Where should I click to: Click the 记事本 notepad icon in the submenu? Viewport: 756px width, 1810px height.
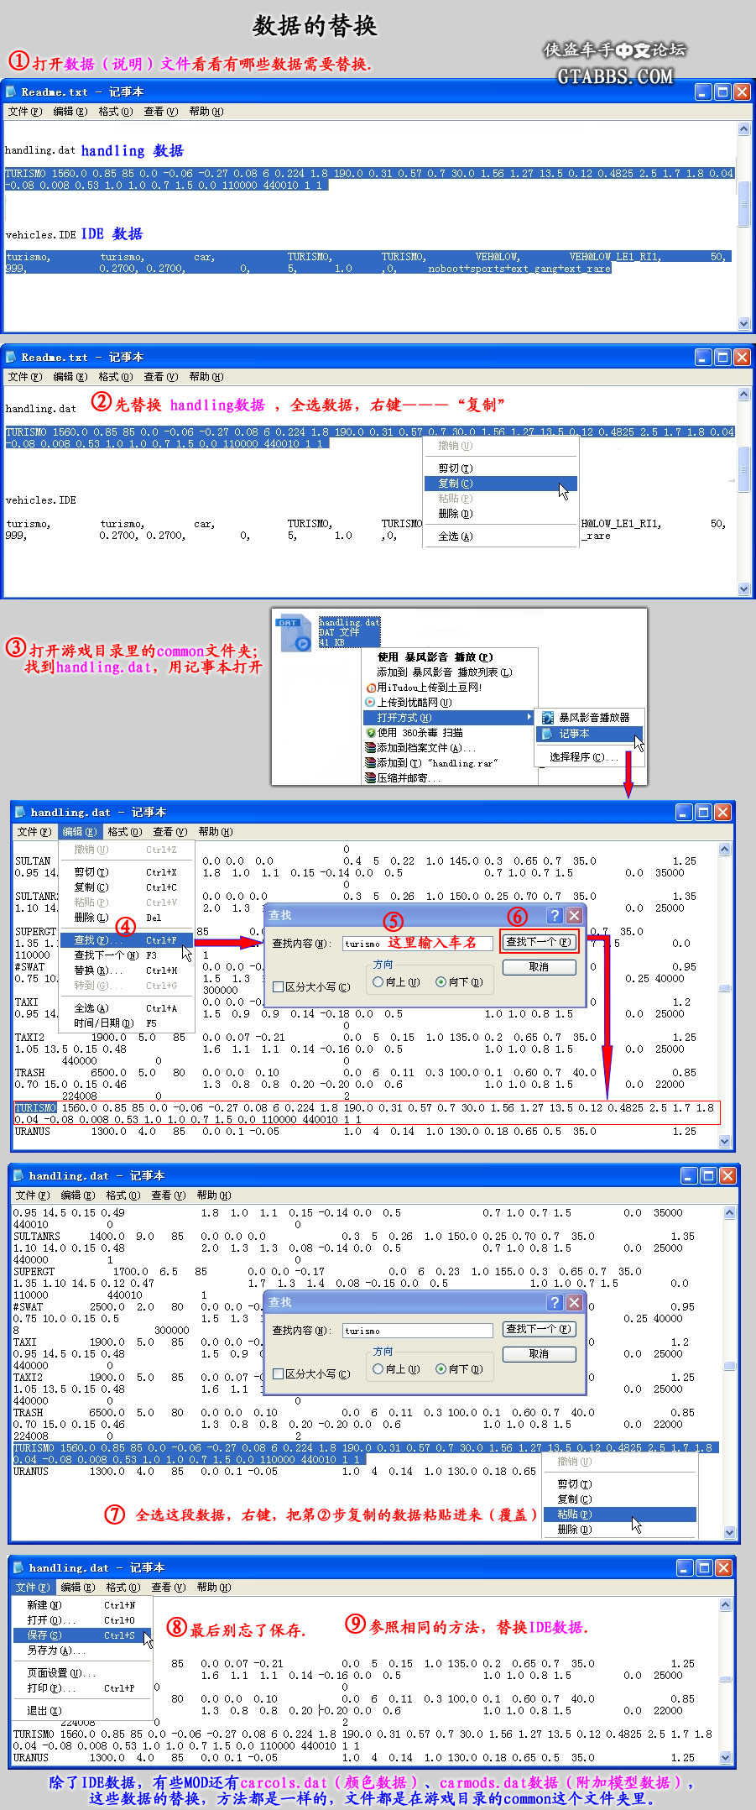click(x=548, y=734)
